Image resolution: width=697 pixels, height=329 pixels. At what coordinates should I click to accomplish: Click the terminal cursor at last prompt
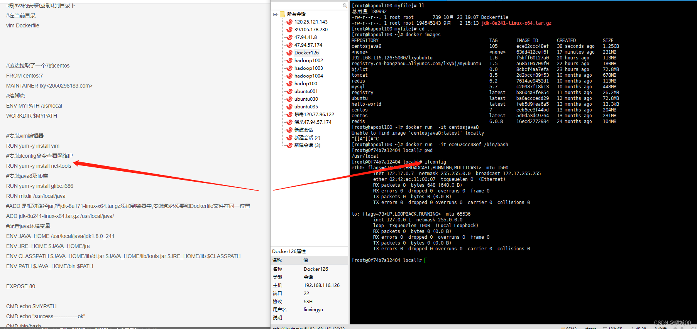(x=426, y=260)
